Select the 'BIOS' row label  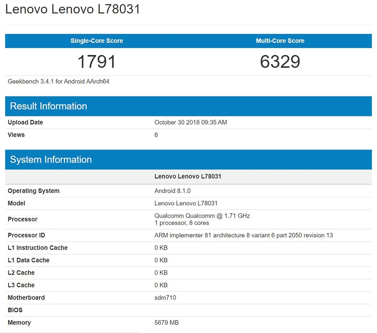tap(15, 310)
